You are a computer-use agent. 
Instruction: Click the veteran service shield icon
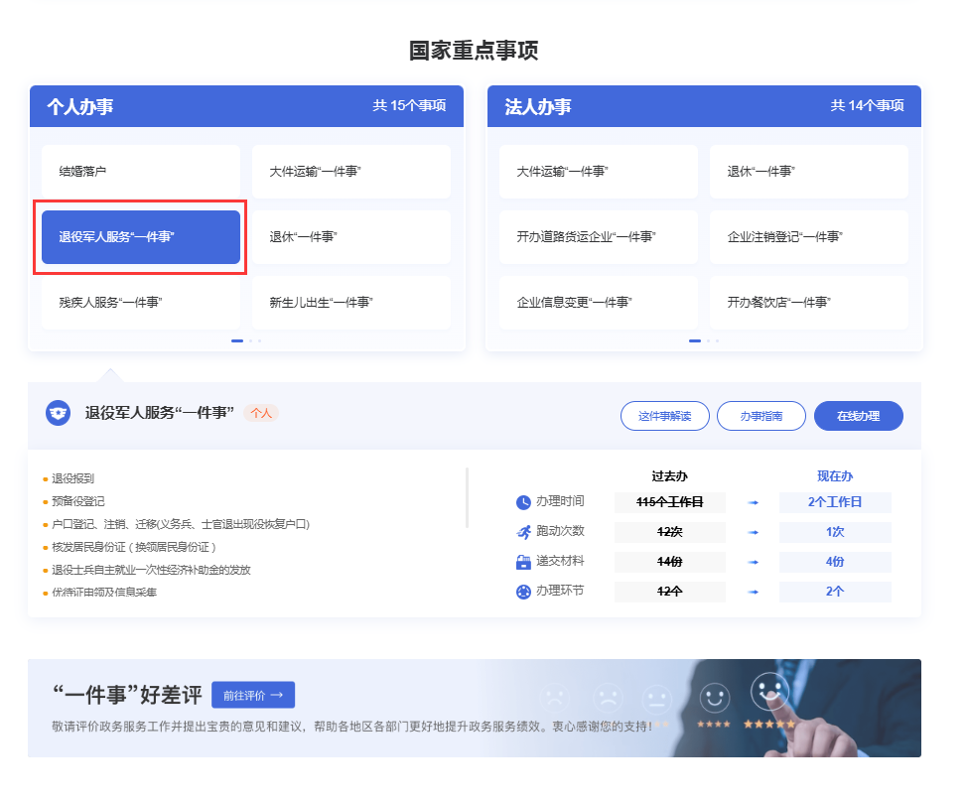tap(59, 413)
